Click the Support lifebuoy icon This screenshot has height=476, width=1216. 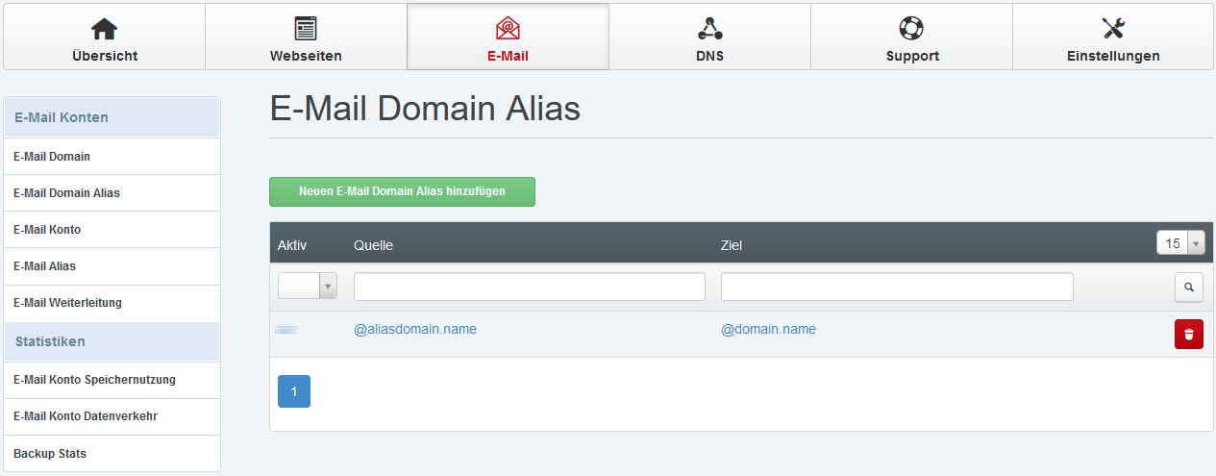(911, 29)
